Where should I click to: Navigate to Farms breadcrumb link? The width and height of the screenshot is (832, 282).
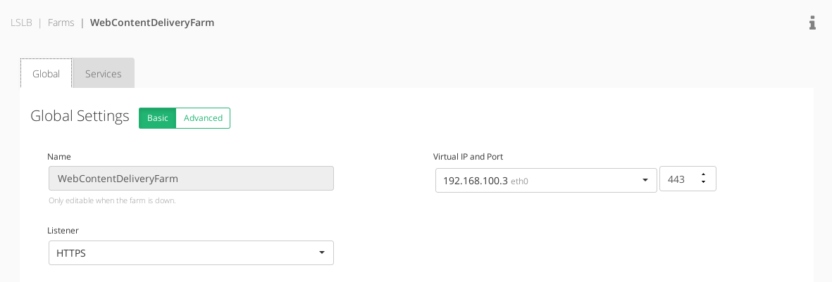(61, 23)
